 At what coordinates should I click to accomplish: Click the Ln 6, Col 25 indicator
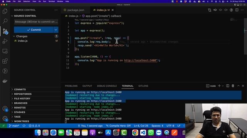click(141, 126)
